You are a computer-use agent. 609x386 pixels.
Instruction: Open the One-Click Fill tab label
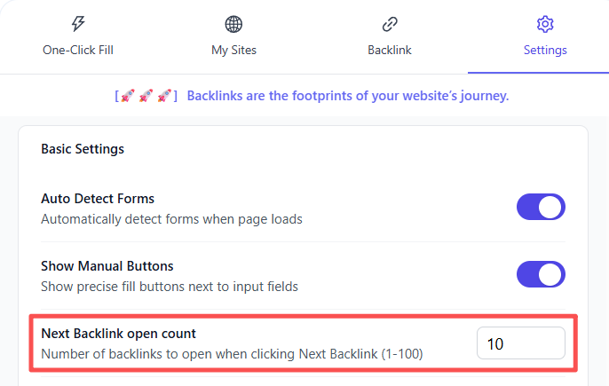tap(78, 51)
